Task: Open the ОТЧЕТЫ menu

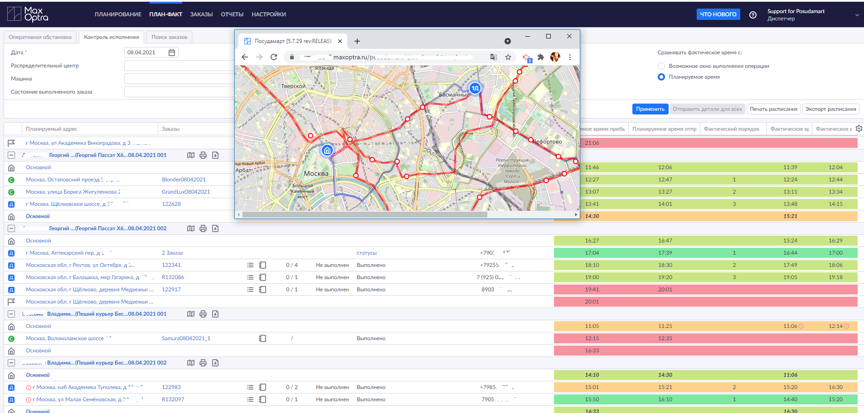Action: 232,14
